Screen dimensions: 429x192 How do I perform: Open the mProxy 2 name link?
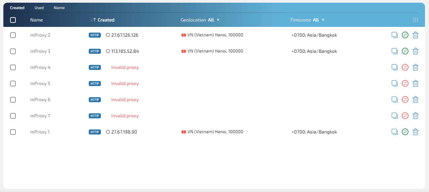click(x=40, y=35)
